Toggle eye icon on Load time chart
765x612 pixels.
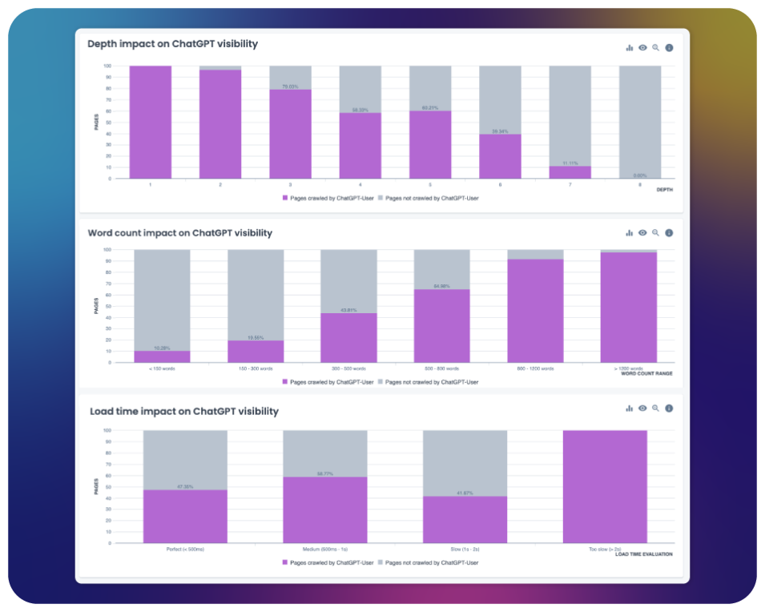[642, 409]
